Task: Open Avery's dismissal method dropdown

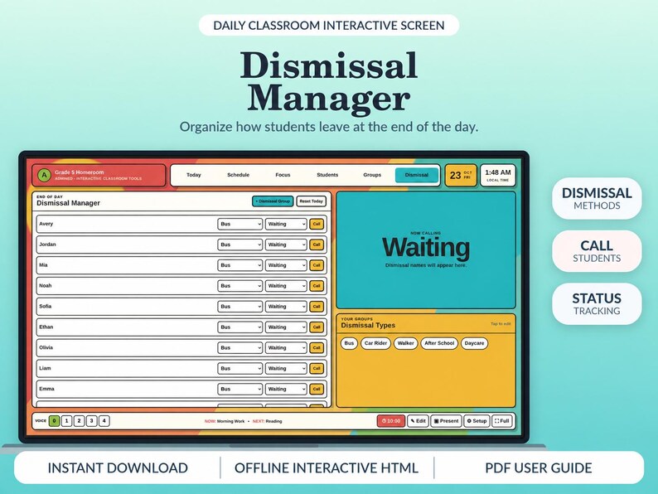Action: (240, 224)
